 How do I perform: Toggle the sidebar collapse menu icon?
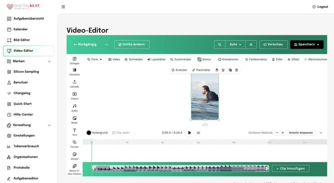(63, 7)
